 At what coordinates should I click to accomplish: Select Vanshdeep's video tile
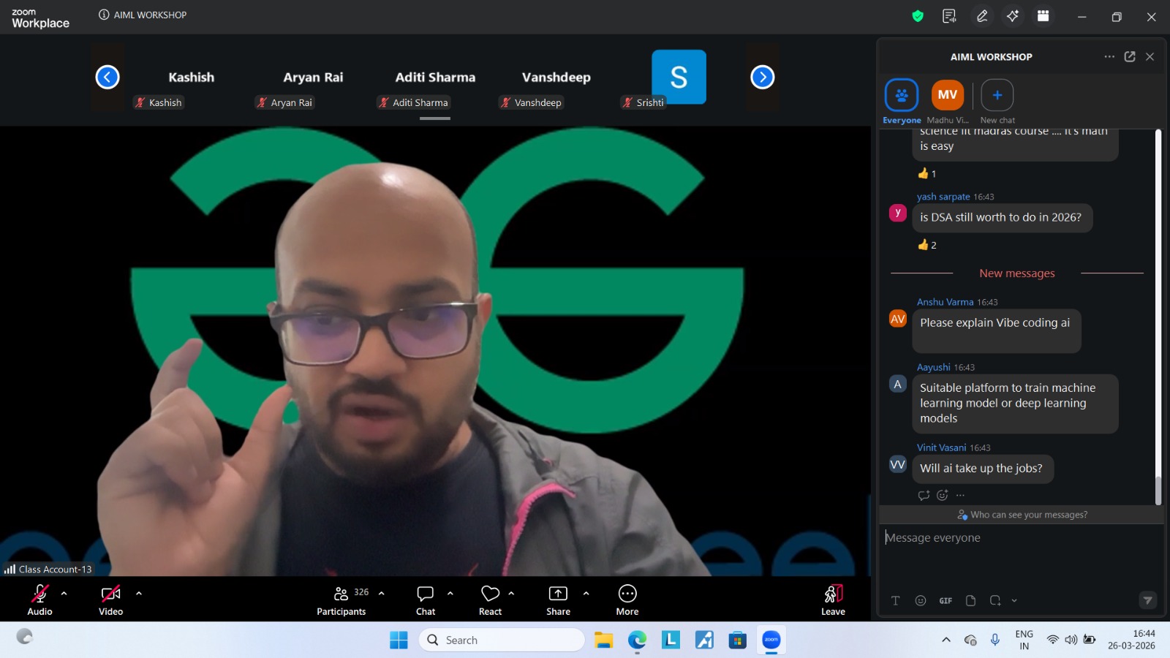(x=556, y=77)
